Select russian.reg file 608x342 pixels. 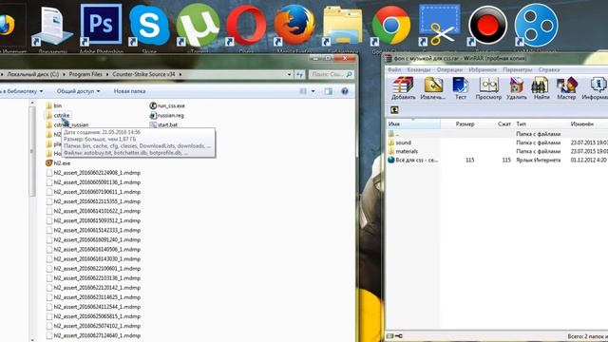click(167, 116)
